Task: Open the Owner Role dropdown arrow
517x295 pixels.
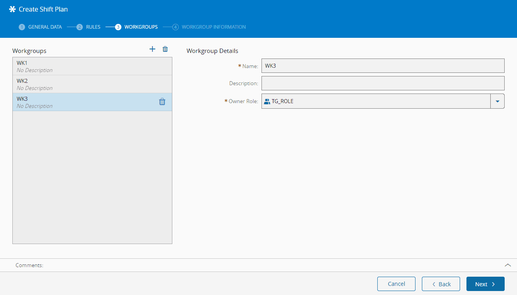Action: 497,101
